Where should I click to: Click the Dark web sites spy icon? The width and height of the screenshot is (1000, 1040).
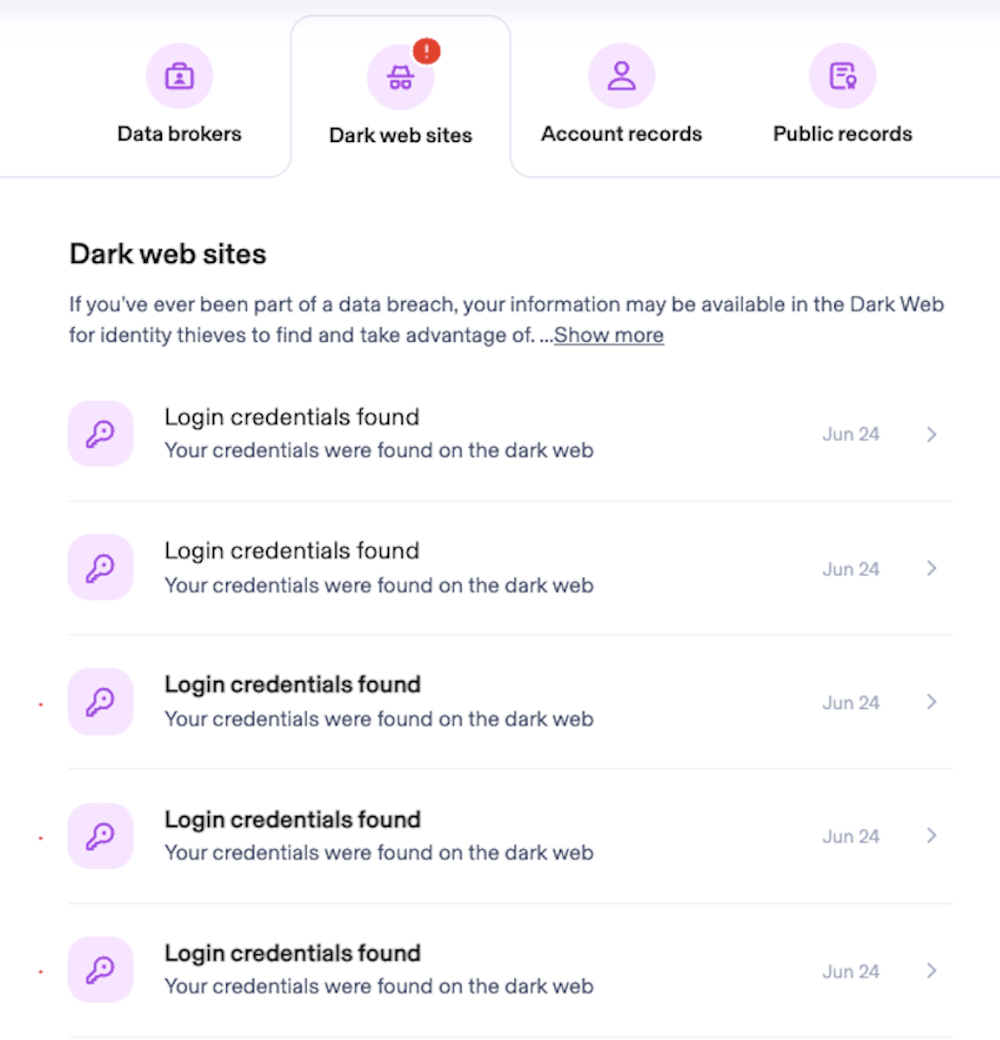tap(400, 78)
